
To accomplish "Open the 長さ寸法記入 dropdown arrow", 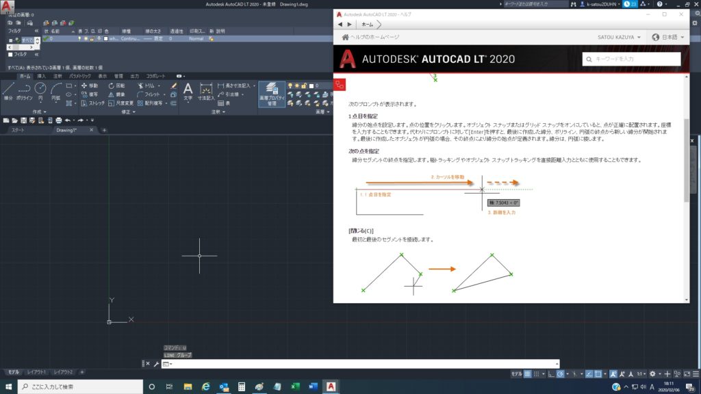I will 254,86.
